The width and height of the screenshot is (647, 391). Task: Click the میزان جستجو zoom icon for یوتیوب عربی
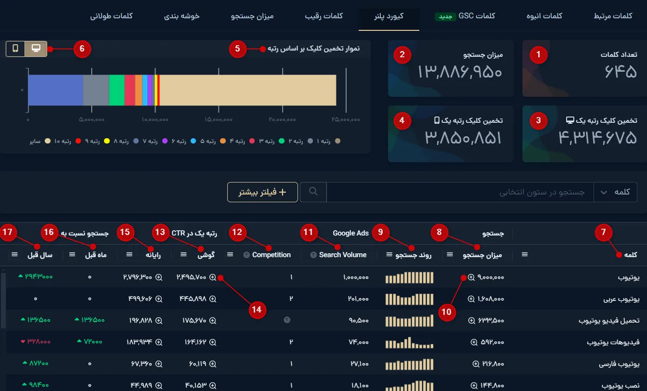[471, 299]
